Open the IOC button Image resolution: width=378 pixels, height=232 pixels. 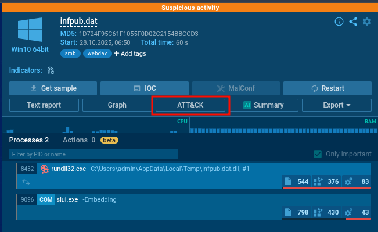coord(145,88)
